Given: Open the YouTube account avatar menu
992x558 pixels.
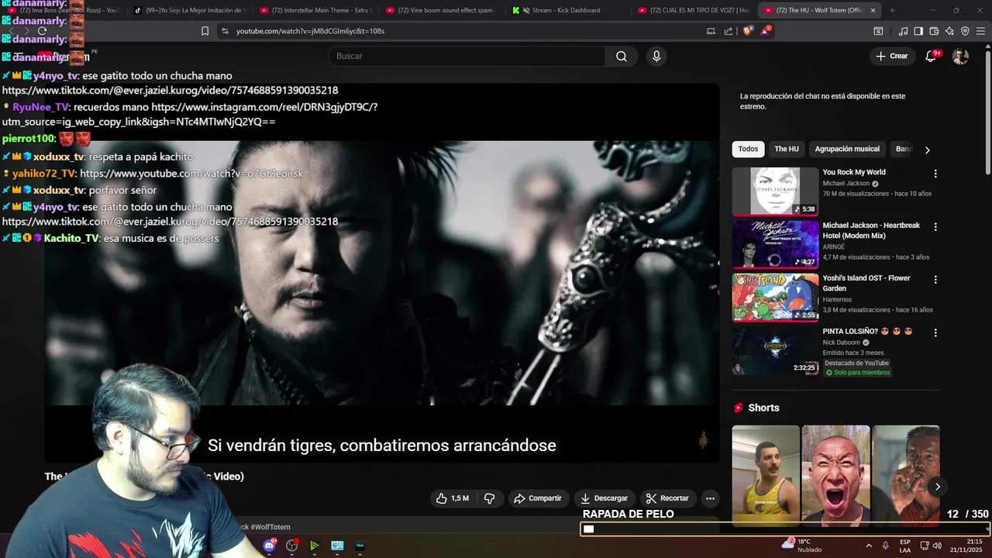Looking at the screenshot, I should click(x=960, y=56).
